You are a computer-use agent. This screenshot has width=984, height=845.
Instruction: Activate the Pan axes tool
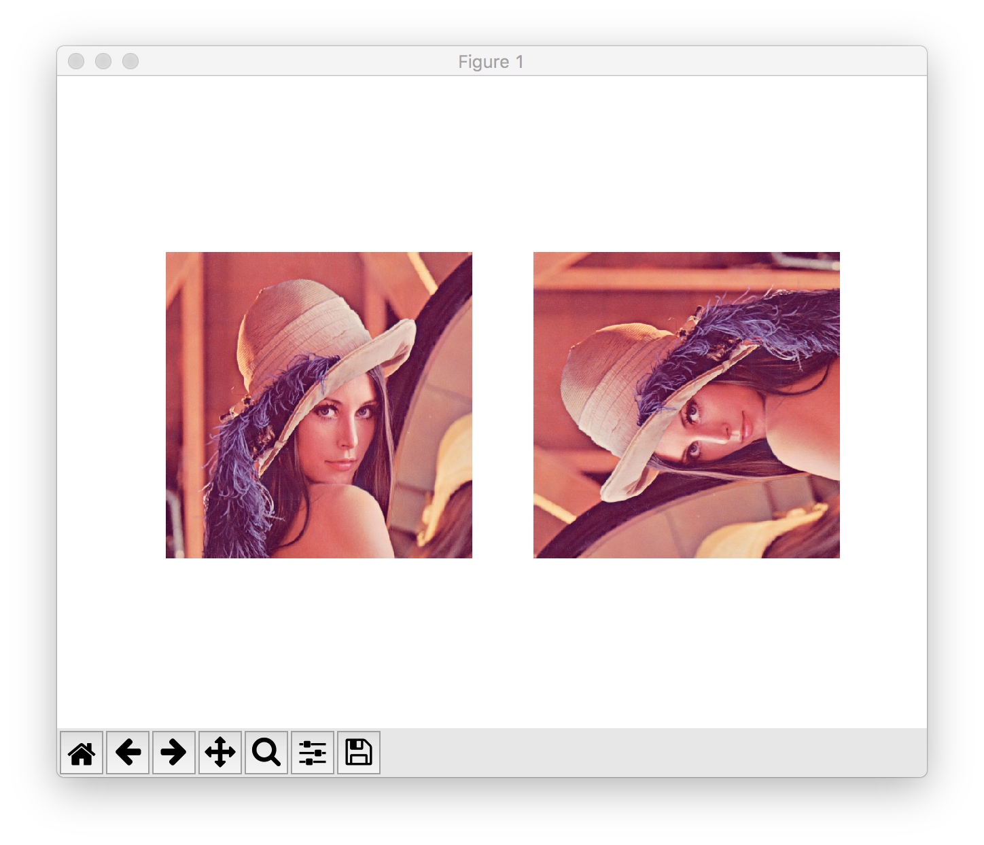[220, 753]
